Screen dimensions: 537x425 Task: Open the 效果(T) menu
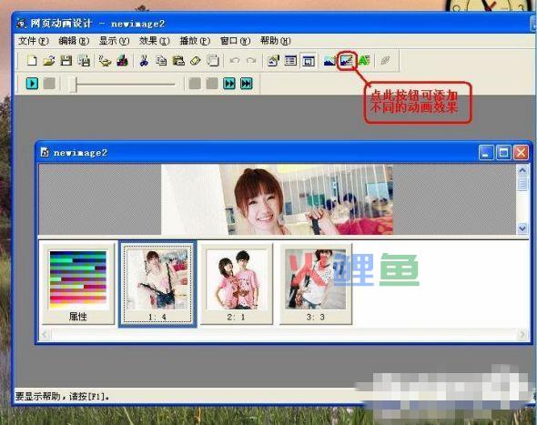pos(154,41)
